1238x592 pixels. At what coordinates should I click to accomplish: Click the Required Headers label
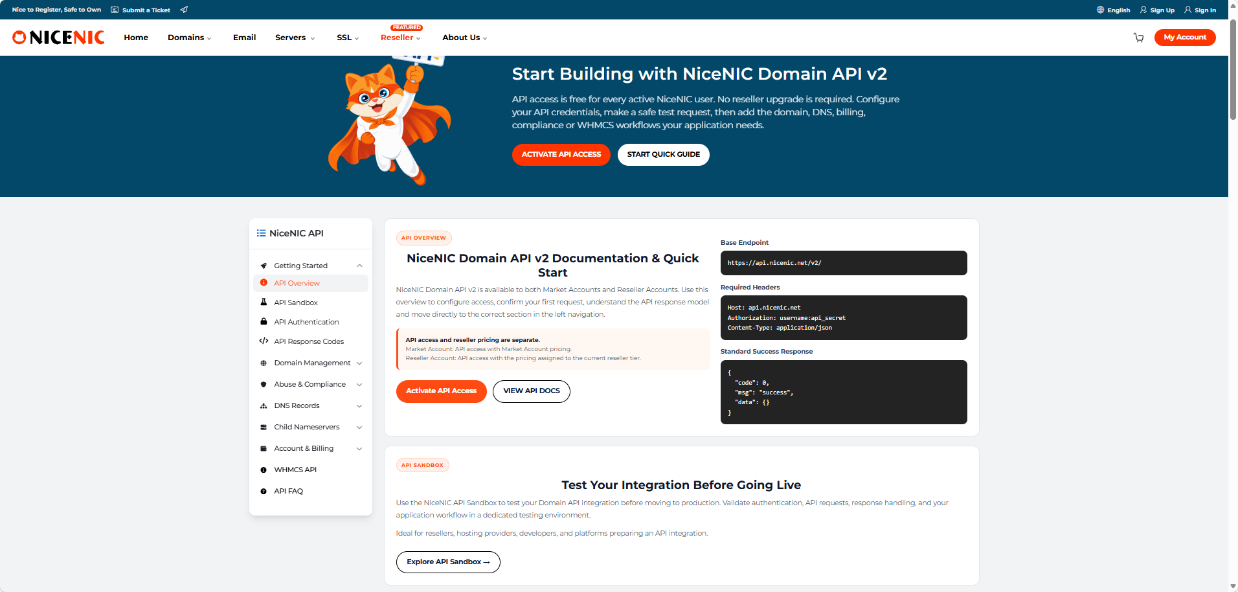750,288
